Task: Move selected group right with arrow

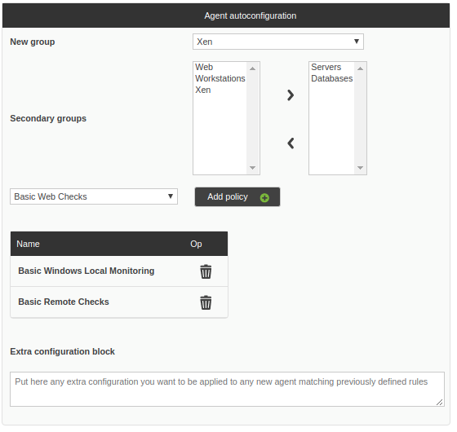Action: [x=291, y=95]
